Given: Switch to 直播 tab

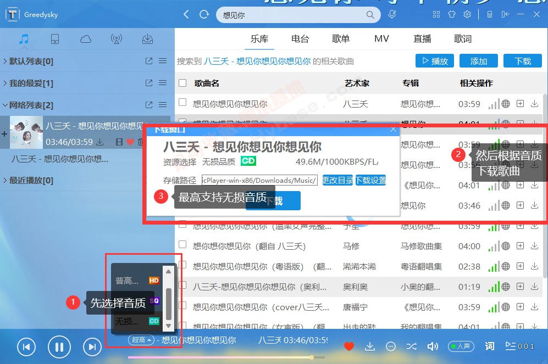Looking at the screenshot, I should [x=422, y=39].
